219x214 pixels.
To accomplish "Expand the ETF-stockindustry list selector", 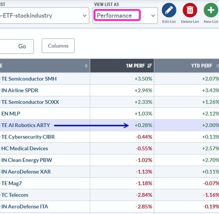I will (45, 15).
